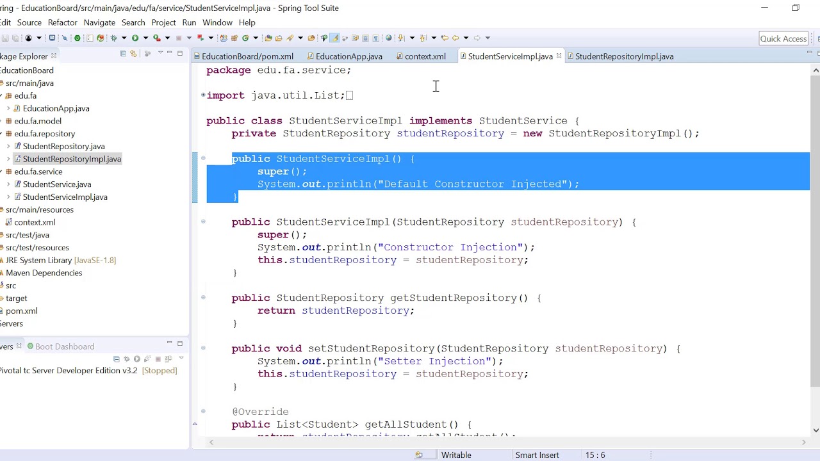Click the editor horizontal scrollbar right arrow
The height and width of the screenshot is (461, 820).
(803, 442)
